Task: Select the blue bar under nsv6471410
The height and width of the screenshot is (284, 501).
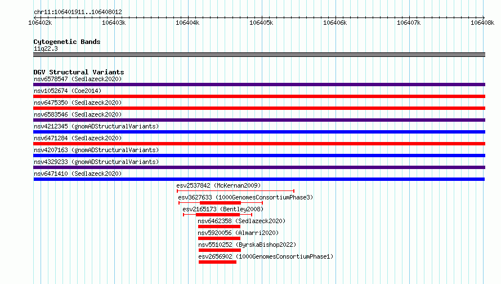Action: click(x=259, y=179)
